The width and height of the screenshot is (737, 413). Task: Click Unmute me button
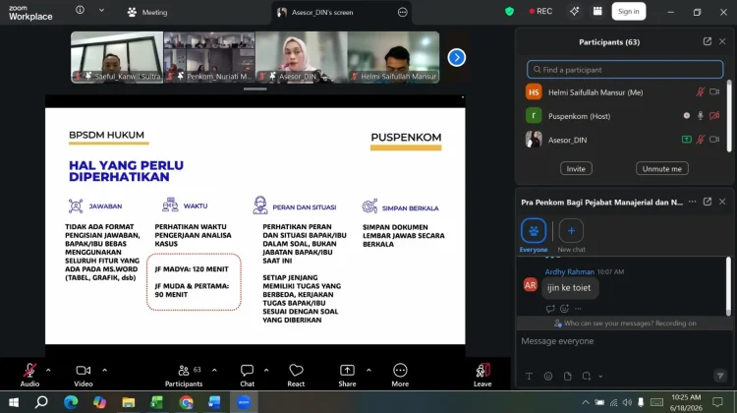click(x=661, y=169)
